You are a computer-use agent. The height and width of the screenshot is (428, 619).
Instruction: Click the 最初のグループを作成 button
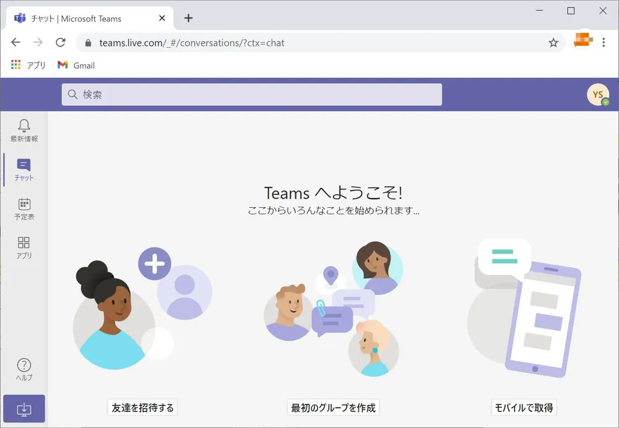pos(333,407)
